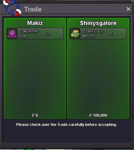Image resolution: width=134 pixels, height=150 pixels.
Task: Click the Makiz player name header
Action: point(35,23)
